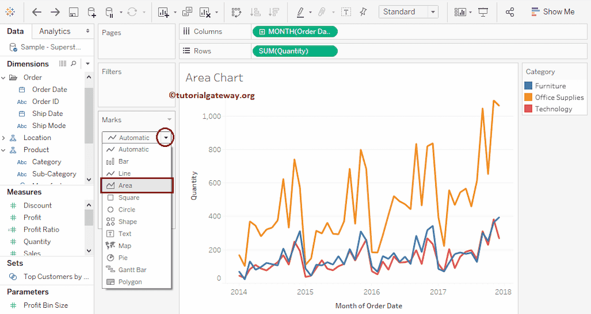Switch to the Analytics tab

click(x=55, y=31)
